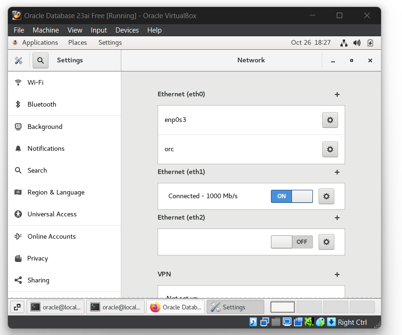Click the network status icon in top bar
This screenshot has width=402, height=335.
click(x=344, y=43)
